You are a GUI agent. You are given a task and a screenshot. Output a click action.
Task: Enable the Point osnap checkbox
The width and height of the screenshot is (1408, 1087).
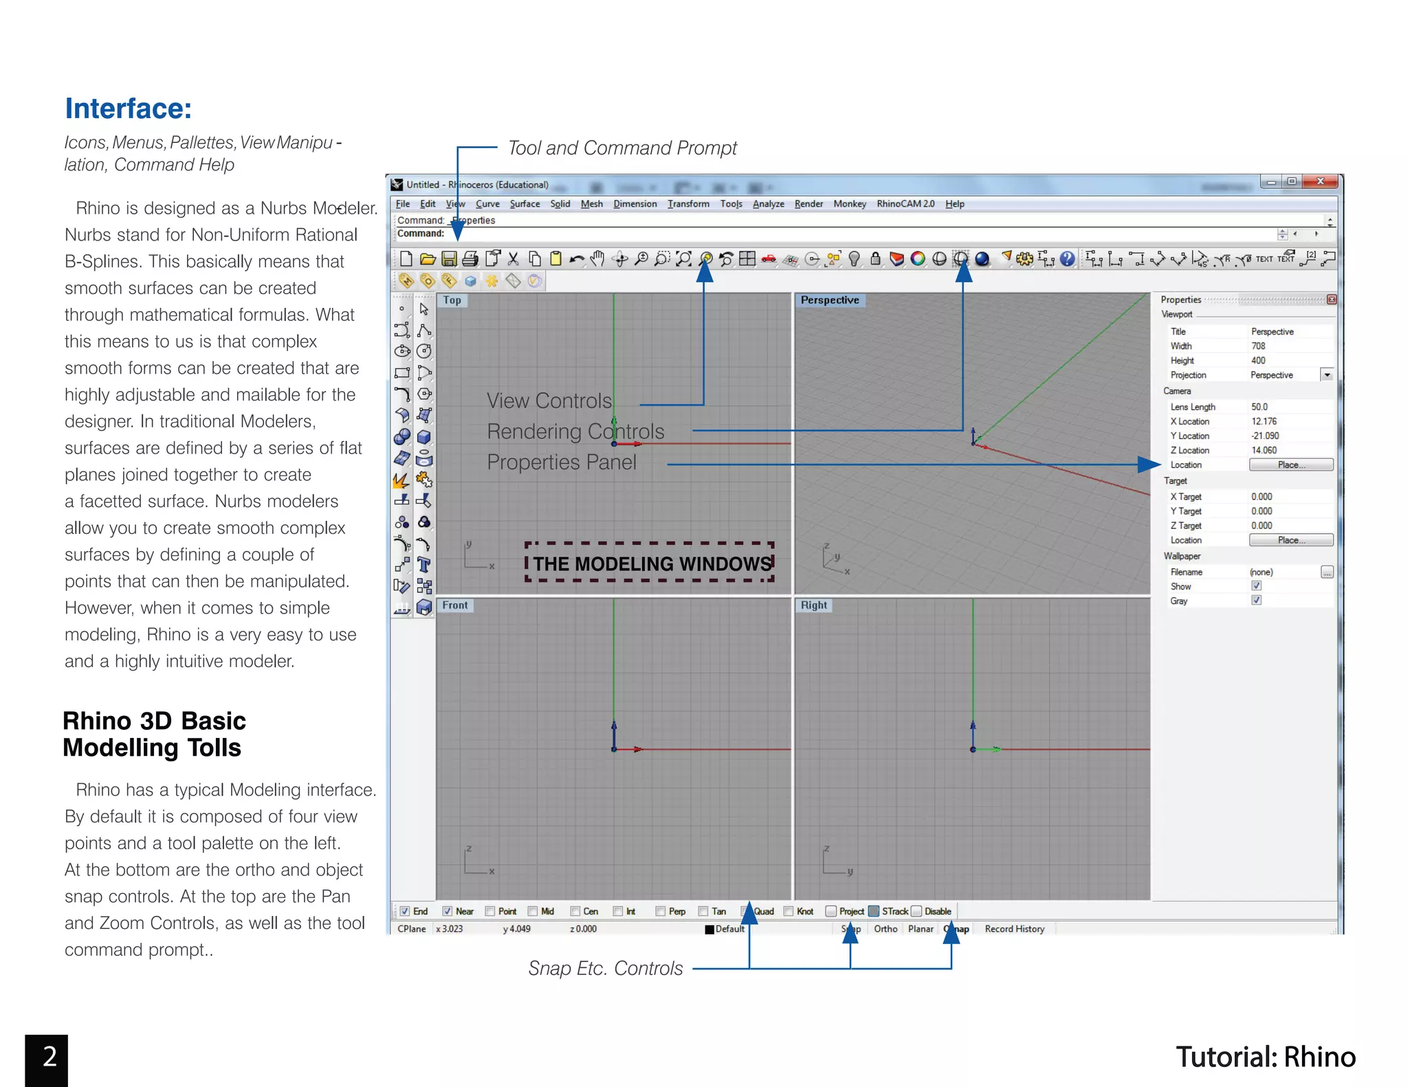(x=490, y=911)
